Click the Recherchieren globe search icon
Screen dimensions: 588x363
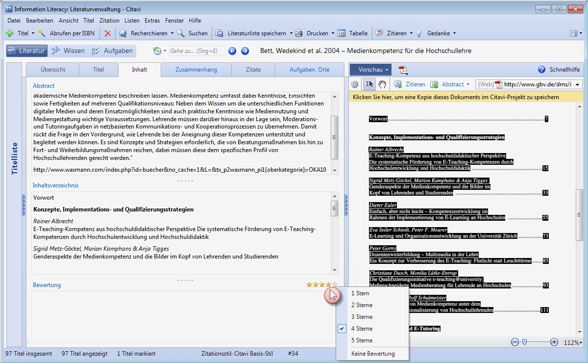122,33
